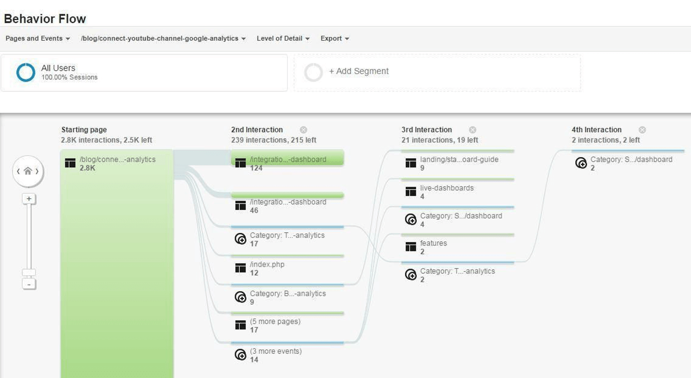Viewport: 691px width, 378px height.
Task: Click the home icon in the flow navigation control
Action: pos(28,171)
